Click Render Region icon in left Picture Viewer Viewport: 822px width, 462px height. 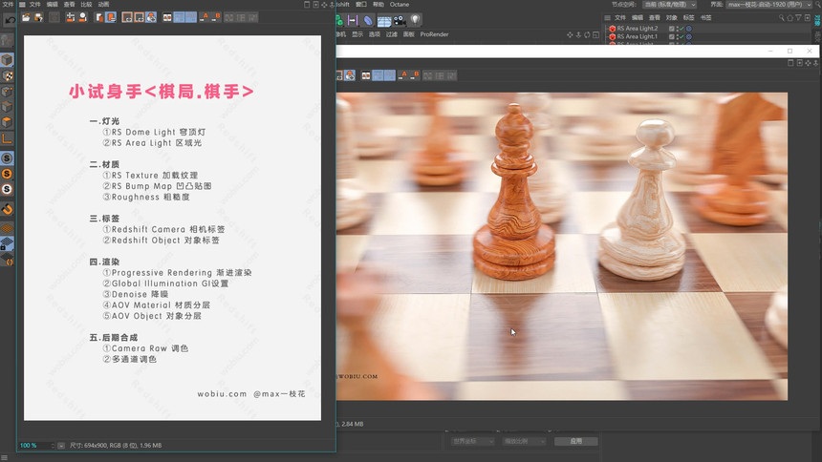click(x=127, y=17)
